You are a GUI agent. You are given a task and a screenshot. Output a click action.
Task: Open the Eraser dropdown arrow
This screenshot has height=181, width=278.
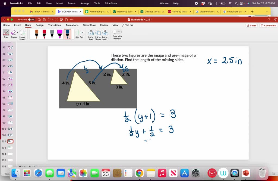pyautogui.click(x=17, y=32)
